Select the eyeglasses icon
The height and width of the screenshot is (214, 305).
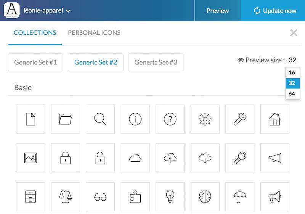[100, 197]
